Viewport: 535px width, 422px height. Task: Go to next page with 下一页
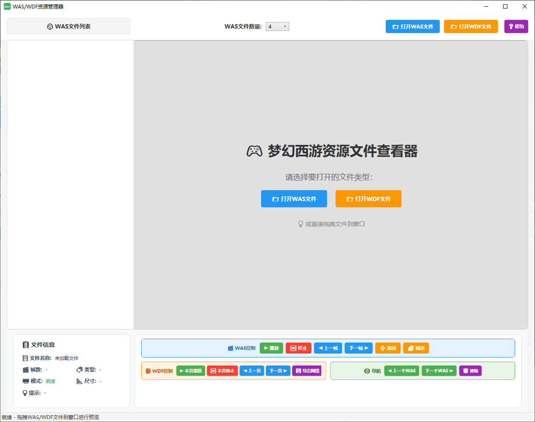click(278, 371)
